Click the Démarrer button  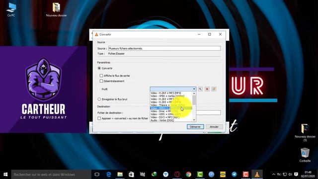click(x=195, y=127)
